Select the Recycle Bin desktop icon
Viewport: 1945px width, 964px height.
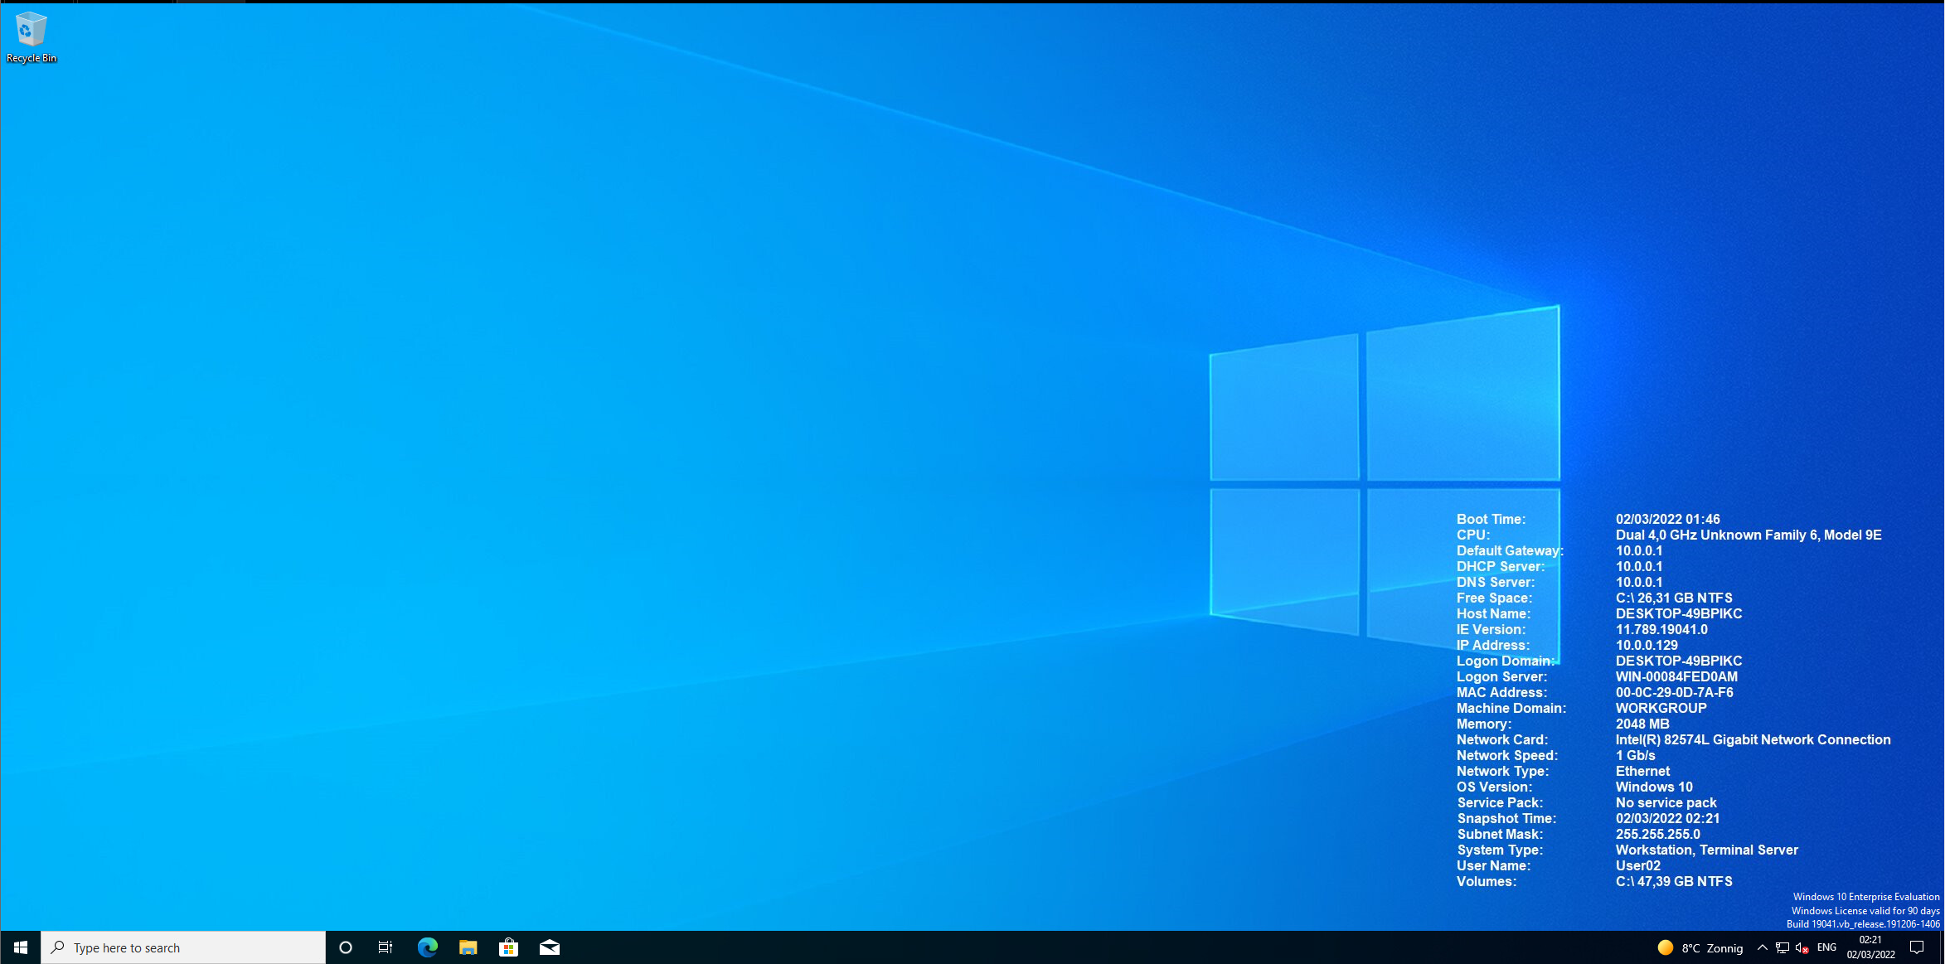tap(32, 37)
